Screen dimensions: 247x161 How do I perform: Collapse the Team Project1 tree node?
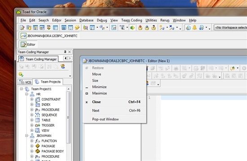[x=22, y=89]
